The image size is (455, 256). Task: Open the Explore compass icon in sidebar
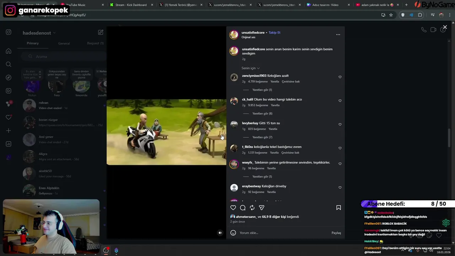click(9, 78)
